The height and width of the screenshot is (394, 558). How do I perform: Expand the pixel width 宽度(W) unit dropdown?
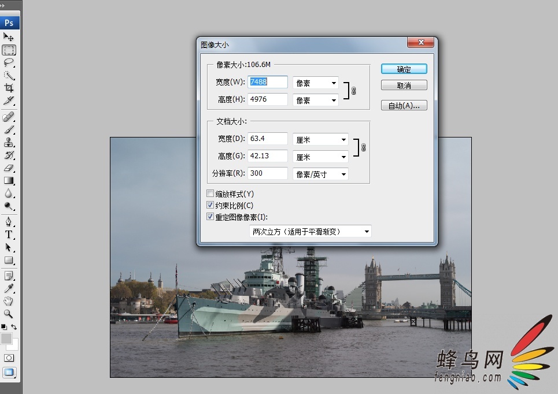[315, 83]
